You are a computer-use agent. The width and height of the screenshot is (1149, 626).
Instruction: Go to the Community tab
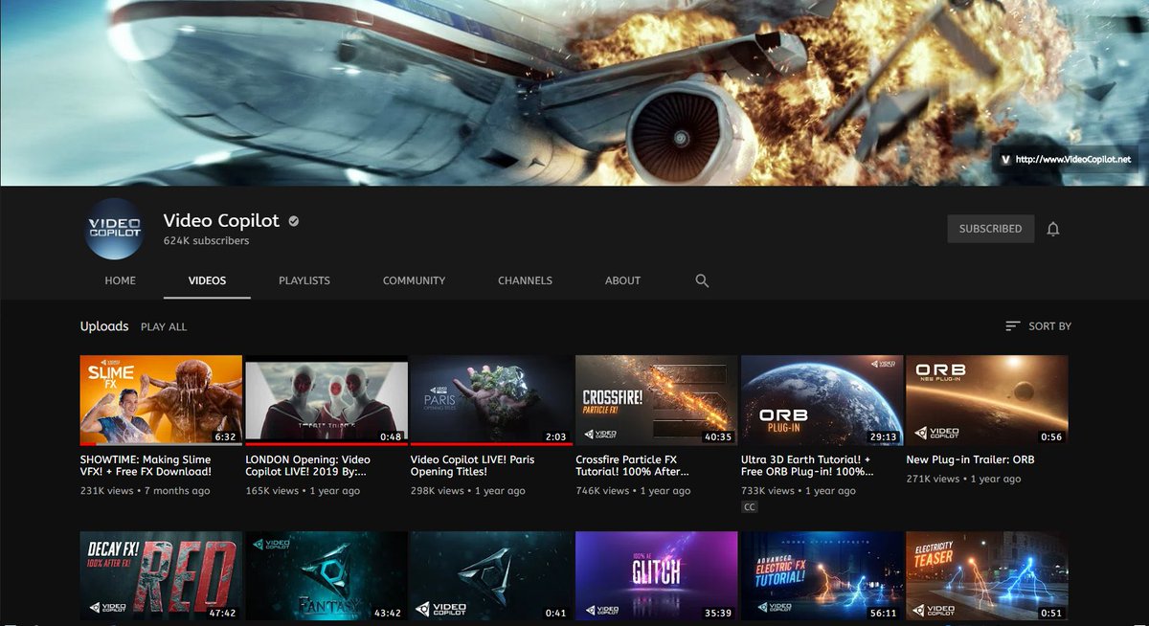pos(414,280)
